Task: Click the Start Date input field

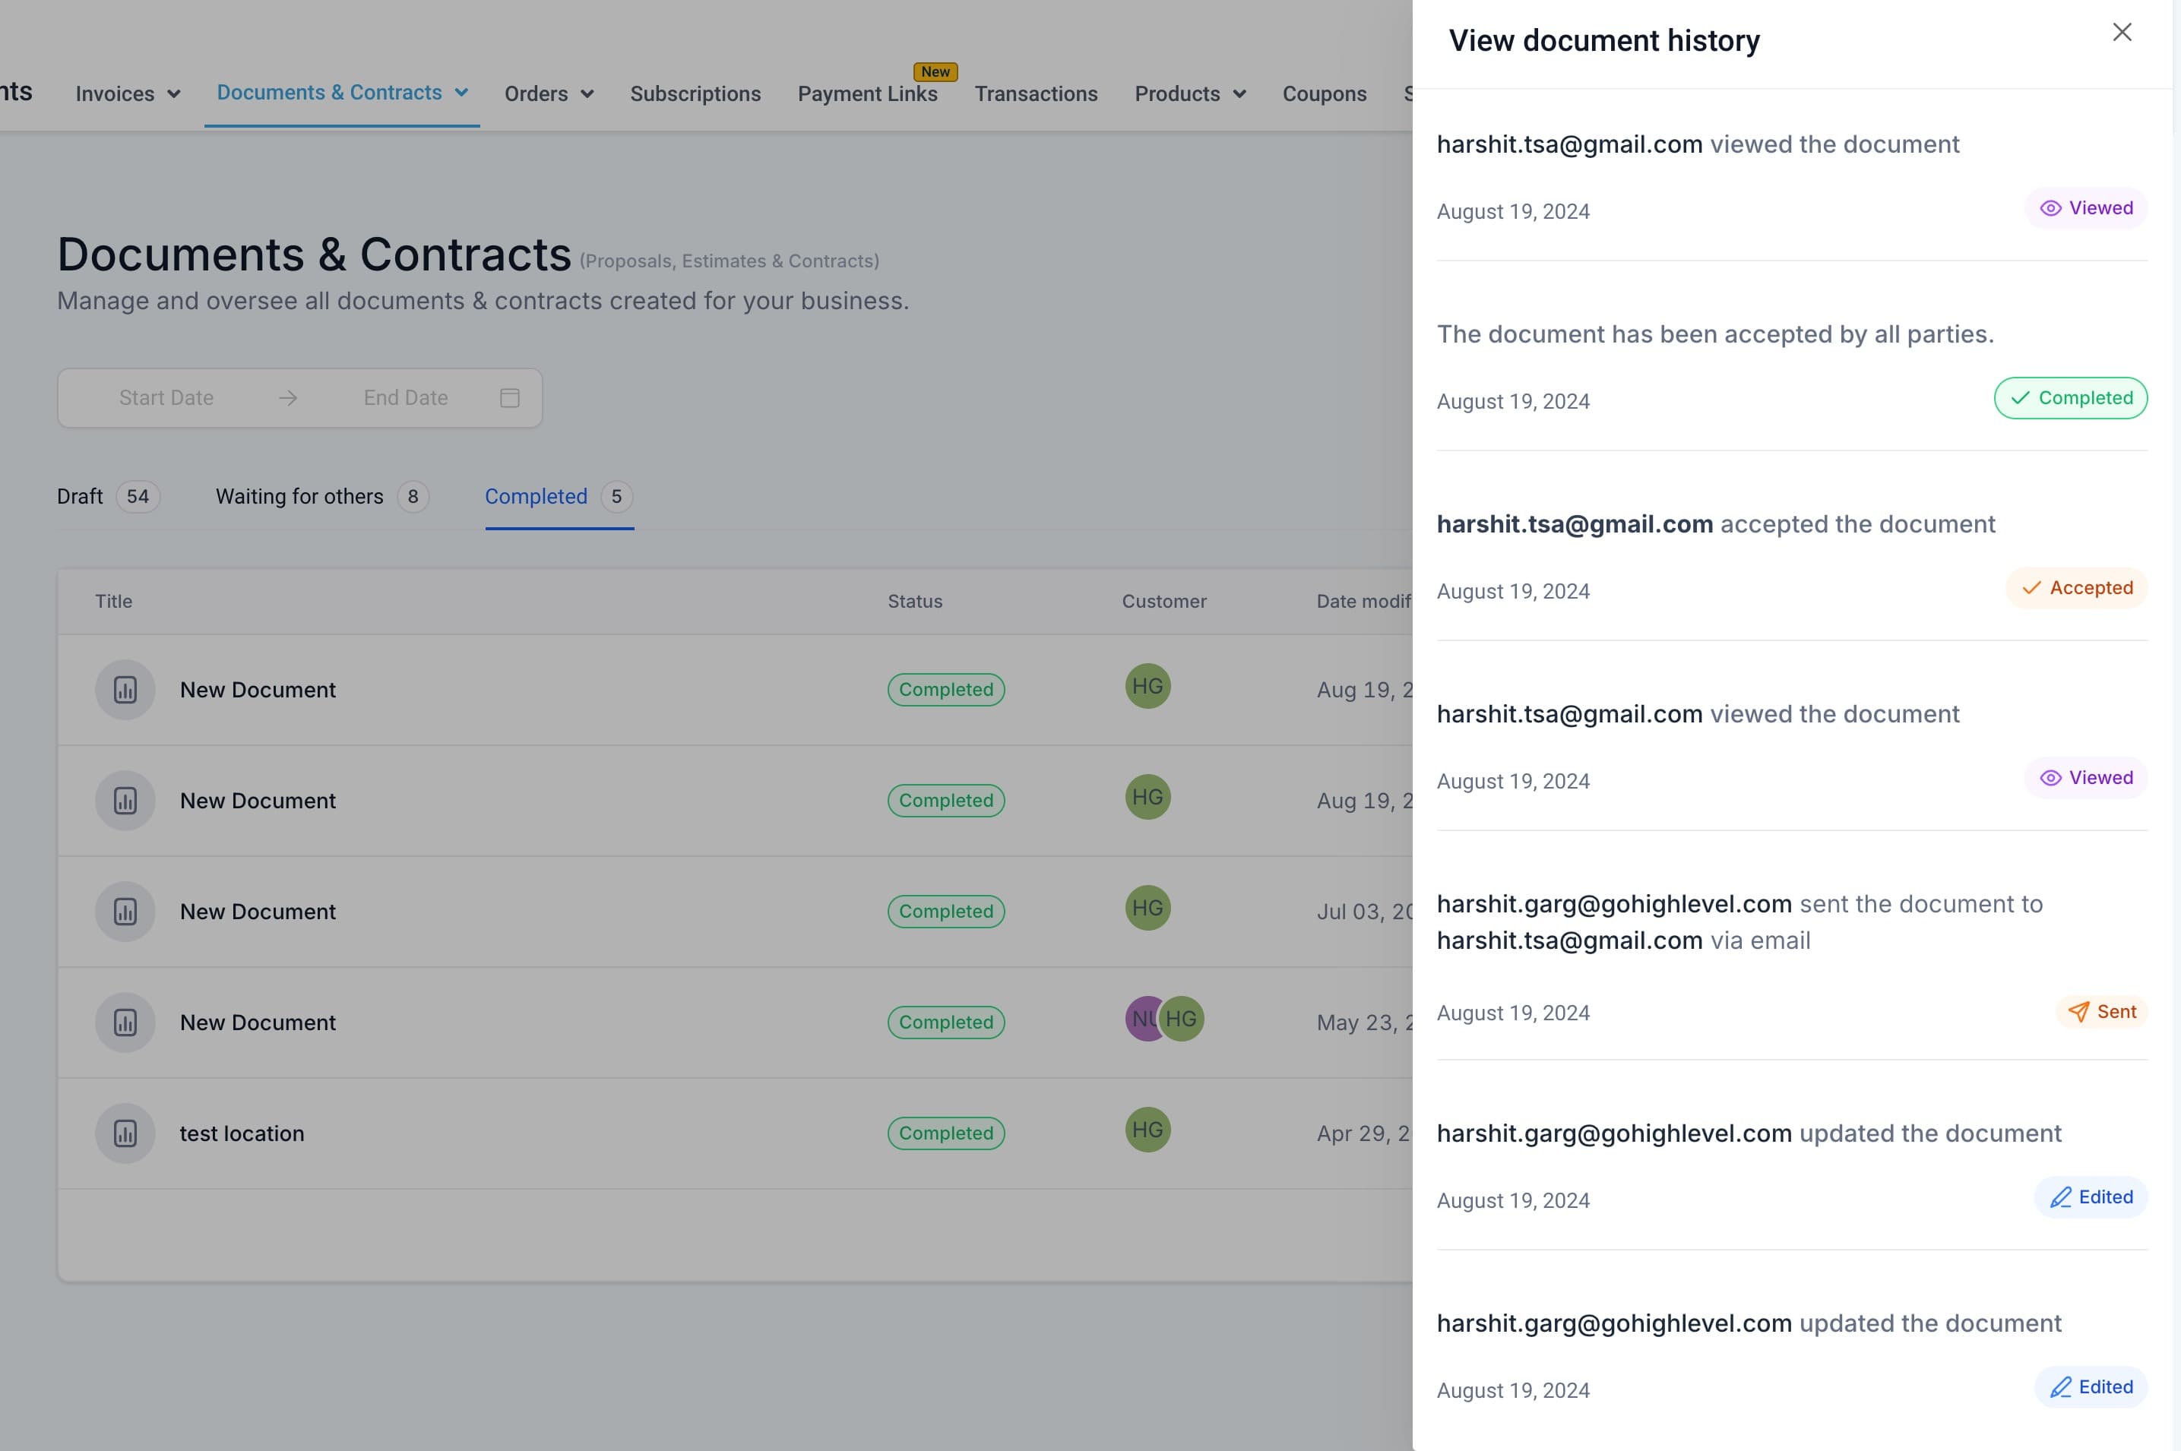Action: [166, 398]
